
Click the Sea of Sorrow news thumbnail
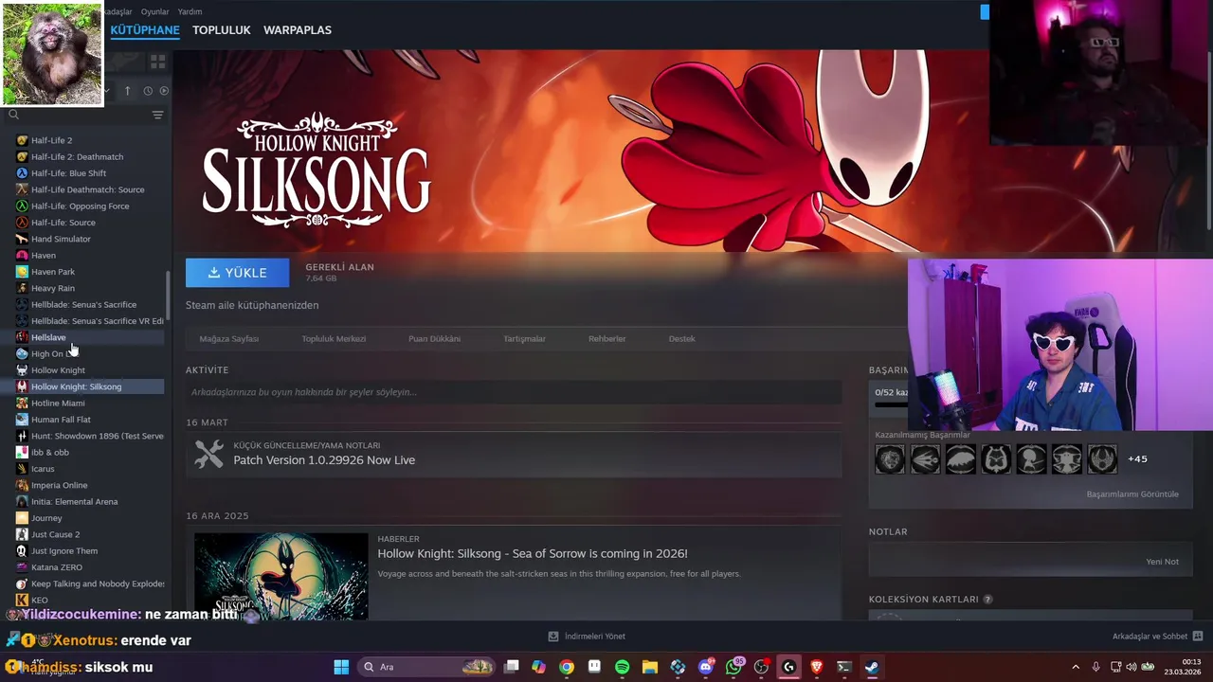click(281, 577)
